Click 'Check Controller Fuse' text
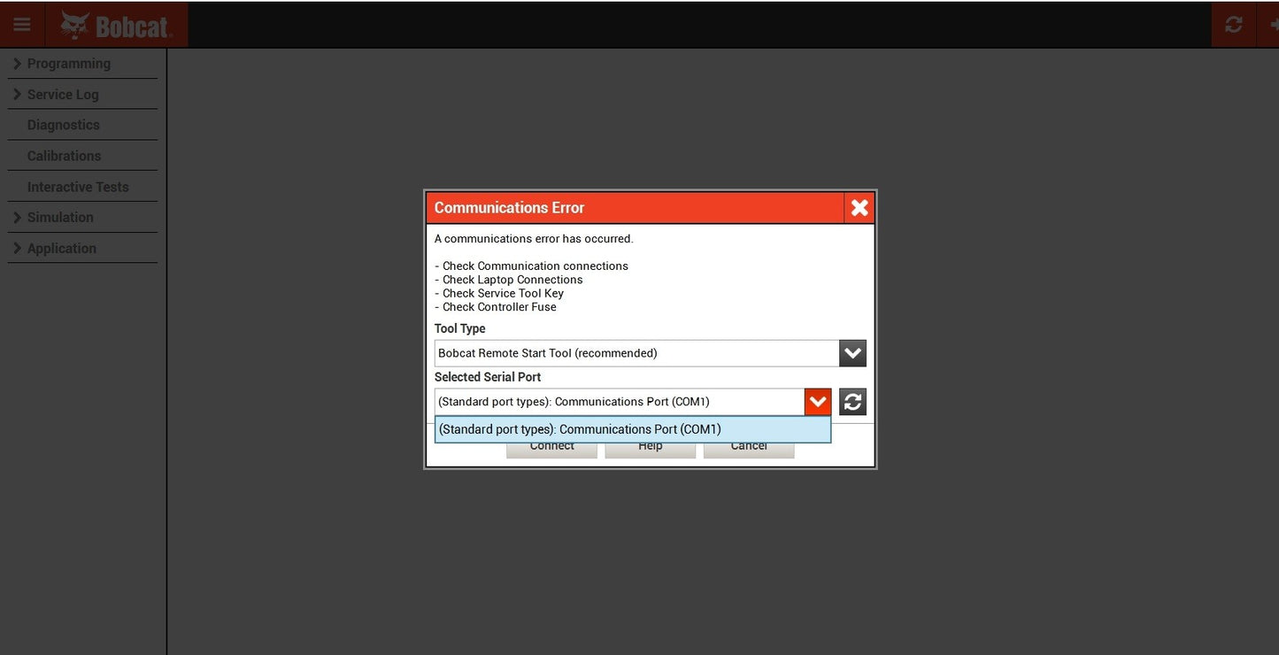 pyautogui.click(x=499, y=307)
